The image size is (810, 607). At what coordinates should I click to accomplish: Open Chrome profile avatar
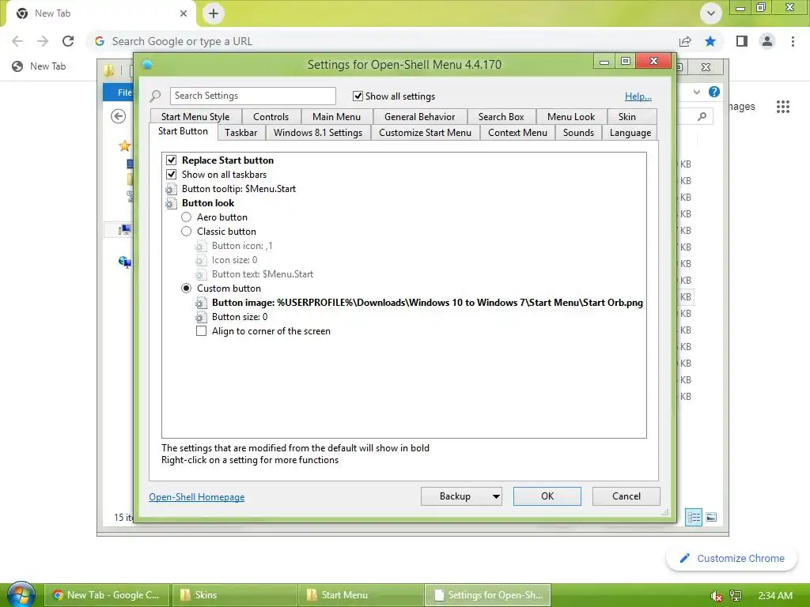767,41
